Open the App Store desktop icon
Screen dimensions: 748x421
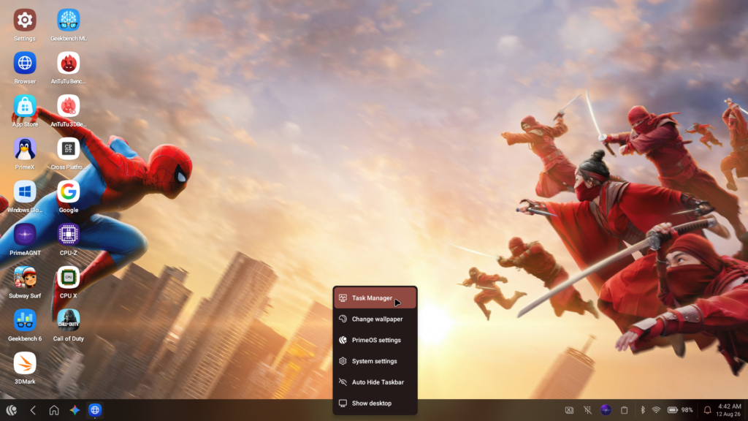[x=25, y=106]
